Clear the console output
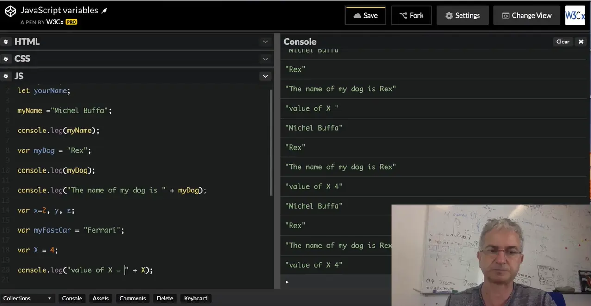This screenshot has height=306, width=591. [x=563, y=42]
